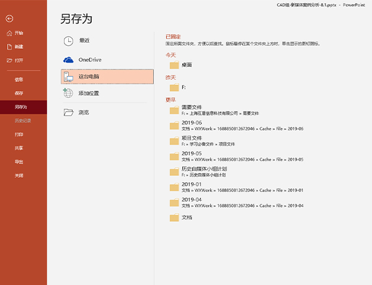Click the 今天 group heading
This screenshot has height=285, width=372.
[x=170, y=55]
